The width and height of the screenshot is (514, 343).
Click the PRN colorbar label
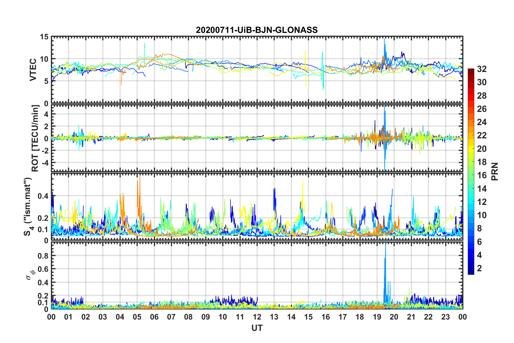coord(495,172)
